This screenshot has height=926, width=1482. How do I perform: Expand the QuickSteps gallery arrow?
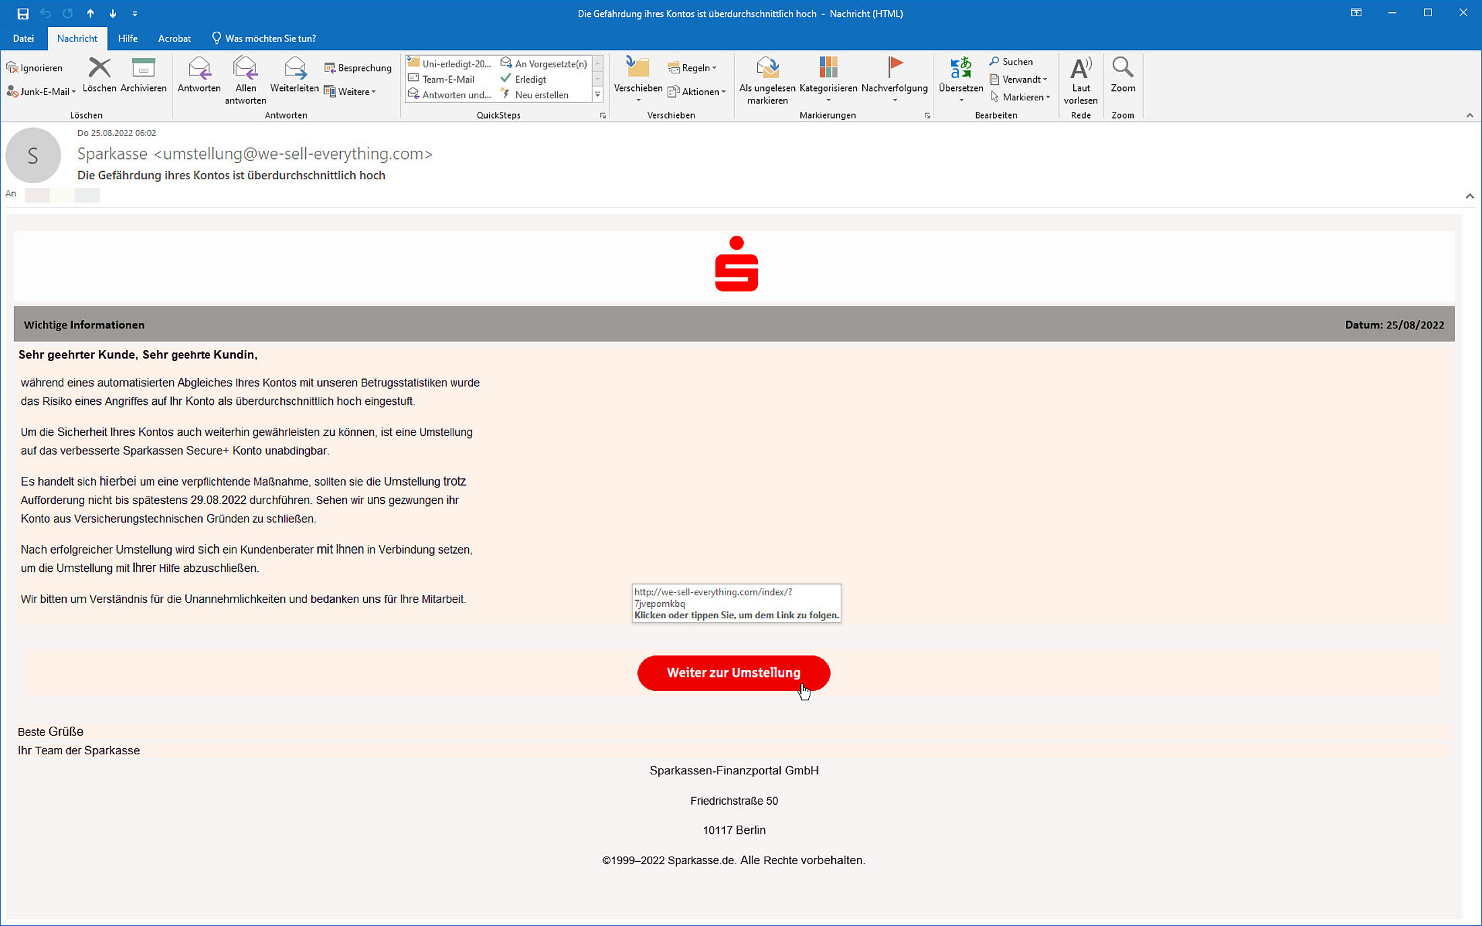point(598,95)
